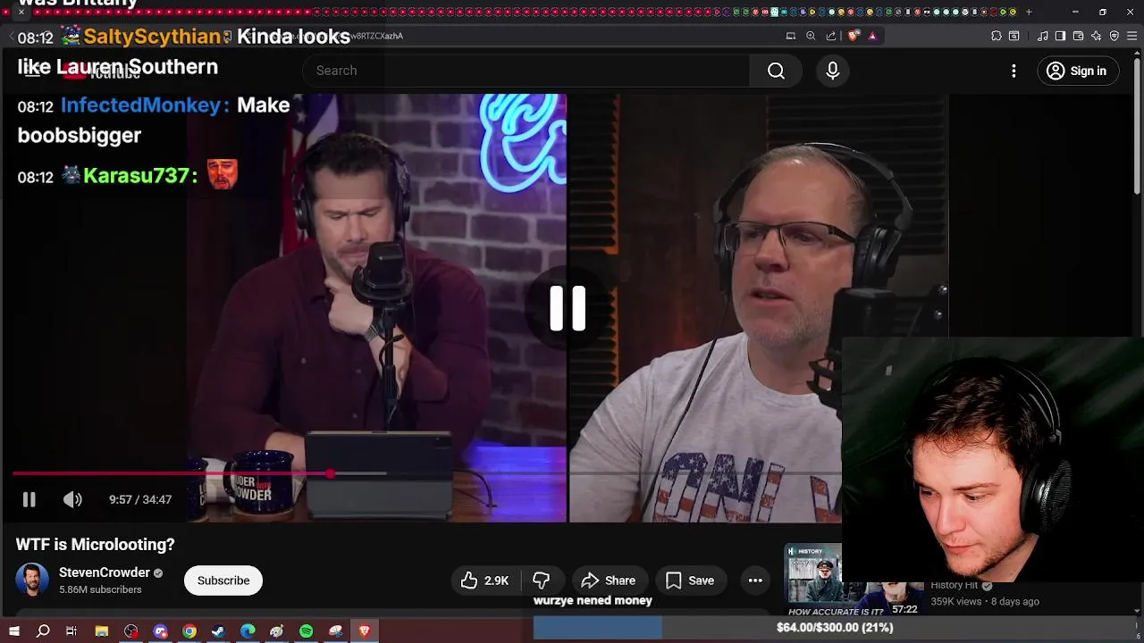Launch Google Chrome from the taskbar

189,631
